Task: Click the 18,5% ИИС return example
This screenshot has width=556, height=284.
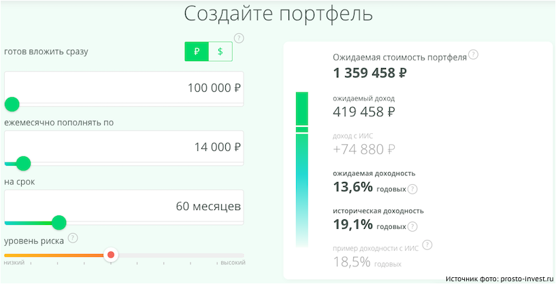Action: [352, 262]
